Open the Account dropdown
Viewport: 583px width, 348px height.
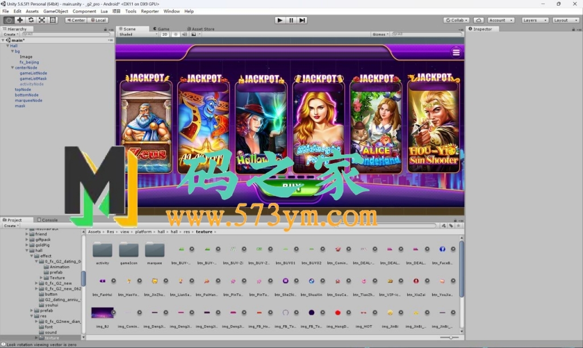click(x=501, y=20)
